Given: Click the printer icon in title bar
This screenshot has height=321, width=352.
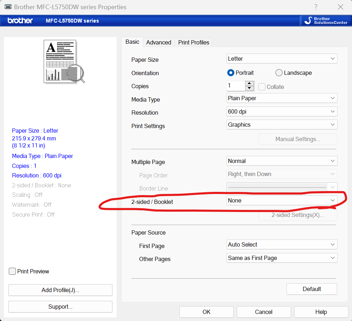Looking at the screenshot, I should click(8, 7).
